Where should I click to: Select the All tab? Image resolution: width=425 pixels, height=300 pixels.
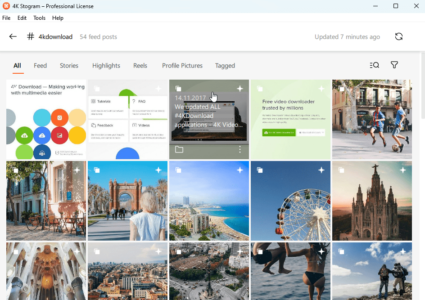[x=18, y=66]
